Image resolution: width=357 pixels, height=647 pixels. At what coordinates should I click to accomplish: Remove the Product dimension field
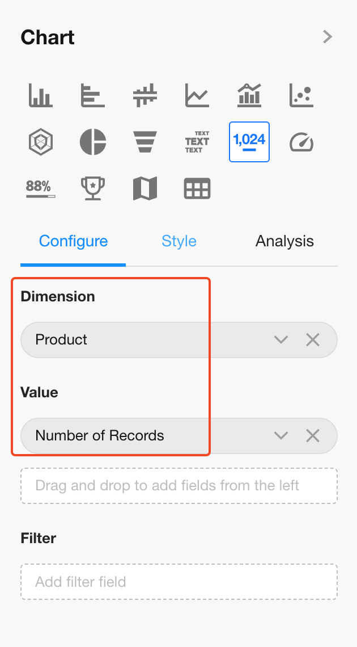(313, 340)
